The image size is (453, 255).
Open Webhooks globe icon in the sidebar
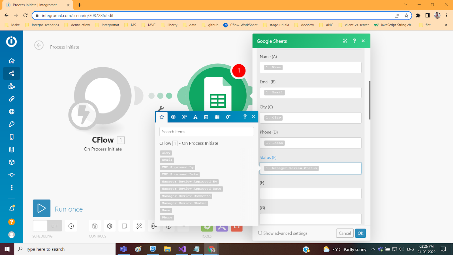[x=12, y=112]
